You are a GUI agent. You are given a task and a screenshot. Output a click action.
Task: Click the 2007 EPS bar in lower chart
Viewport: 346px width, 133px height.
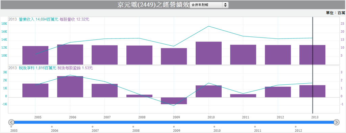105,90
